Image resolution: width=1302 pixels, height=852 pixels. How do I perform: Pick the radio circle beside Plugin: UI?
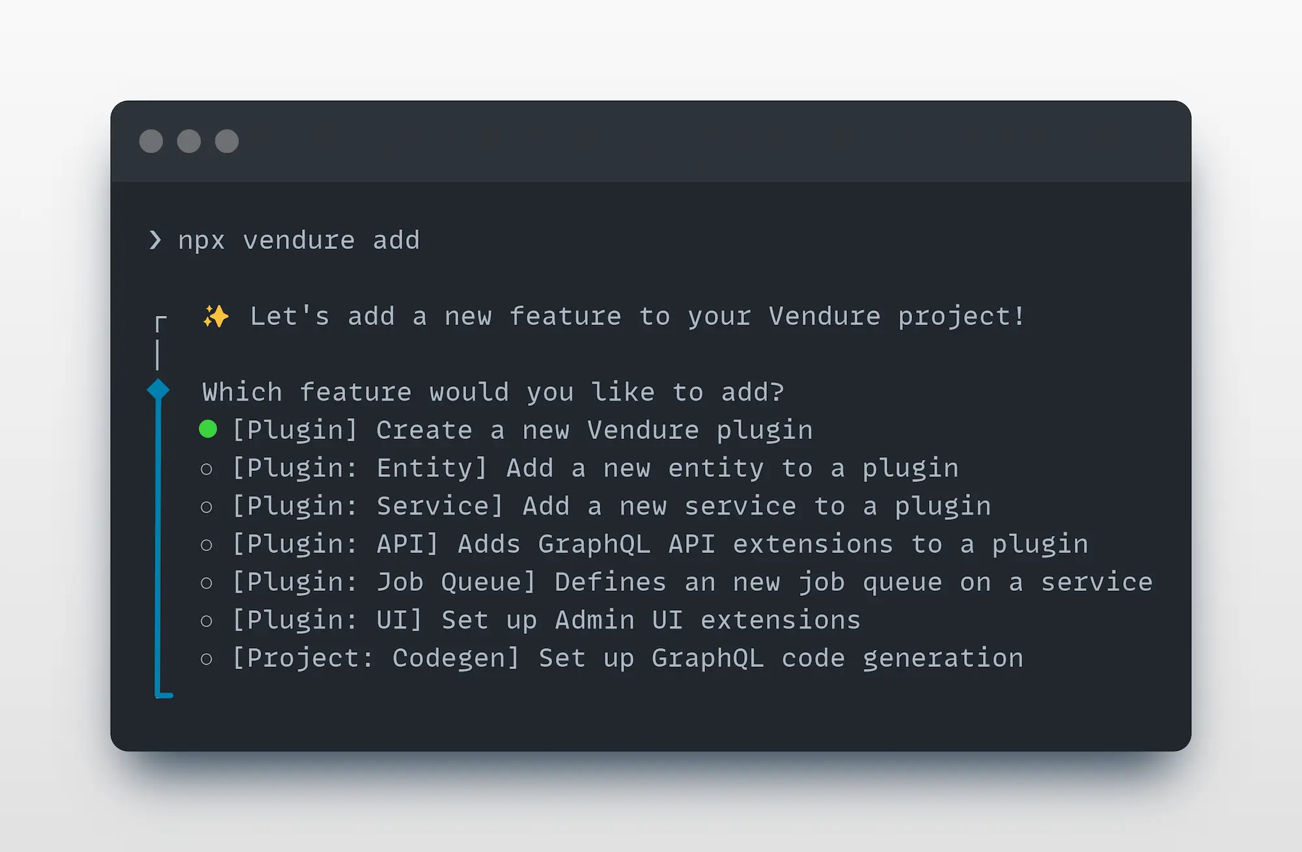(x=206, y=621)
